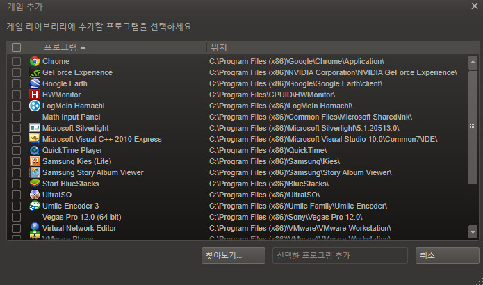
Task: Click the 찾아보기... browse button
Action: coord(234,256)
